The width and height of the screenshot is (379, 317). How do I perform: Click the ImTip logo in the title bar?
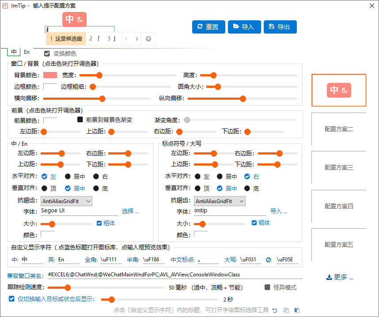(5, 6)
